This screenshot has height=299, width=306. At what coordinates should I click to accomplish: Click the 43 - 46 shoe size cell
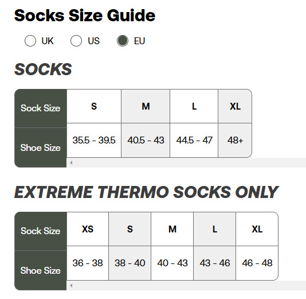(215, 263)
